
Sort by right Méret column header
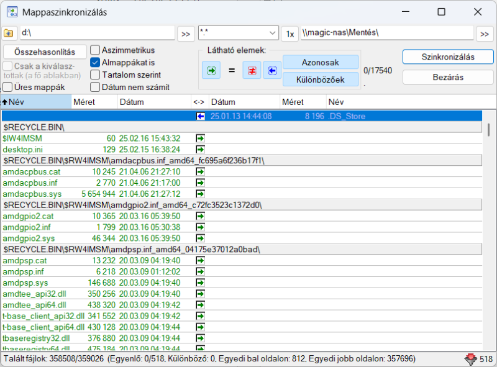pyautogui.click(x=303, y=102)
